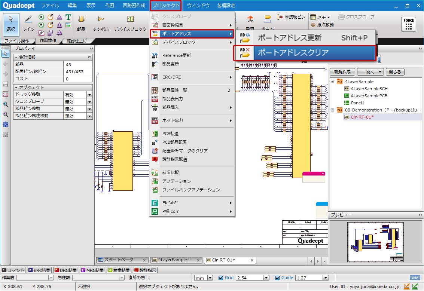Toggle the Guide checkbox

click(x=277, y=278)
